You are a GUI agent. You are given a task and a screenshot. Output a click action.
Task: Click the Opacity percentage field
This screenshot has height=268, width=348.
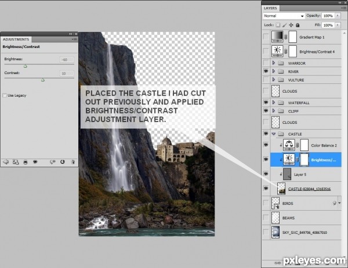328,16
